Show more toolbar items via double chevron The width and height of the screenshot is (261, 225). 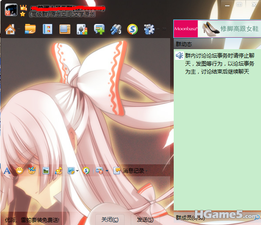pyautogui.click(x=164, y=29)
